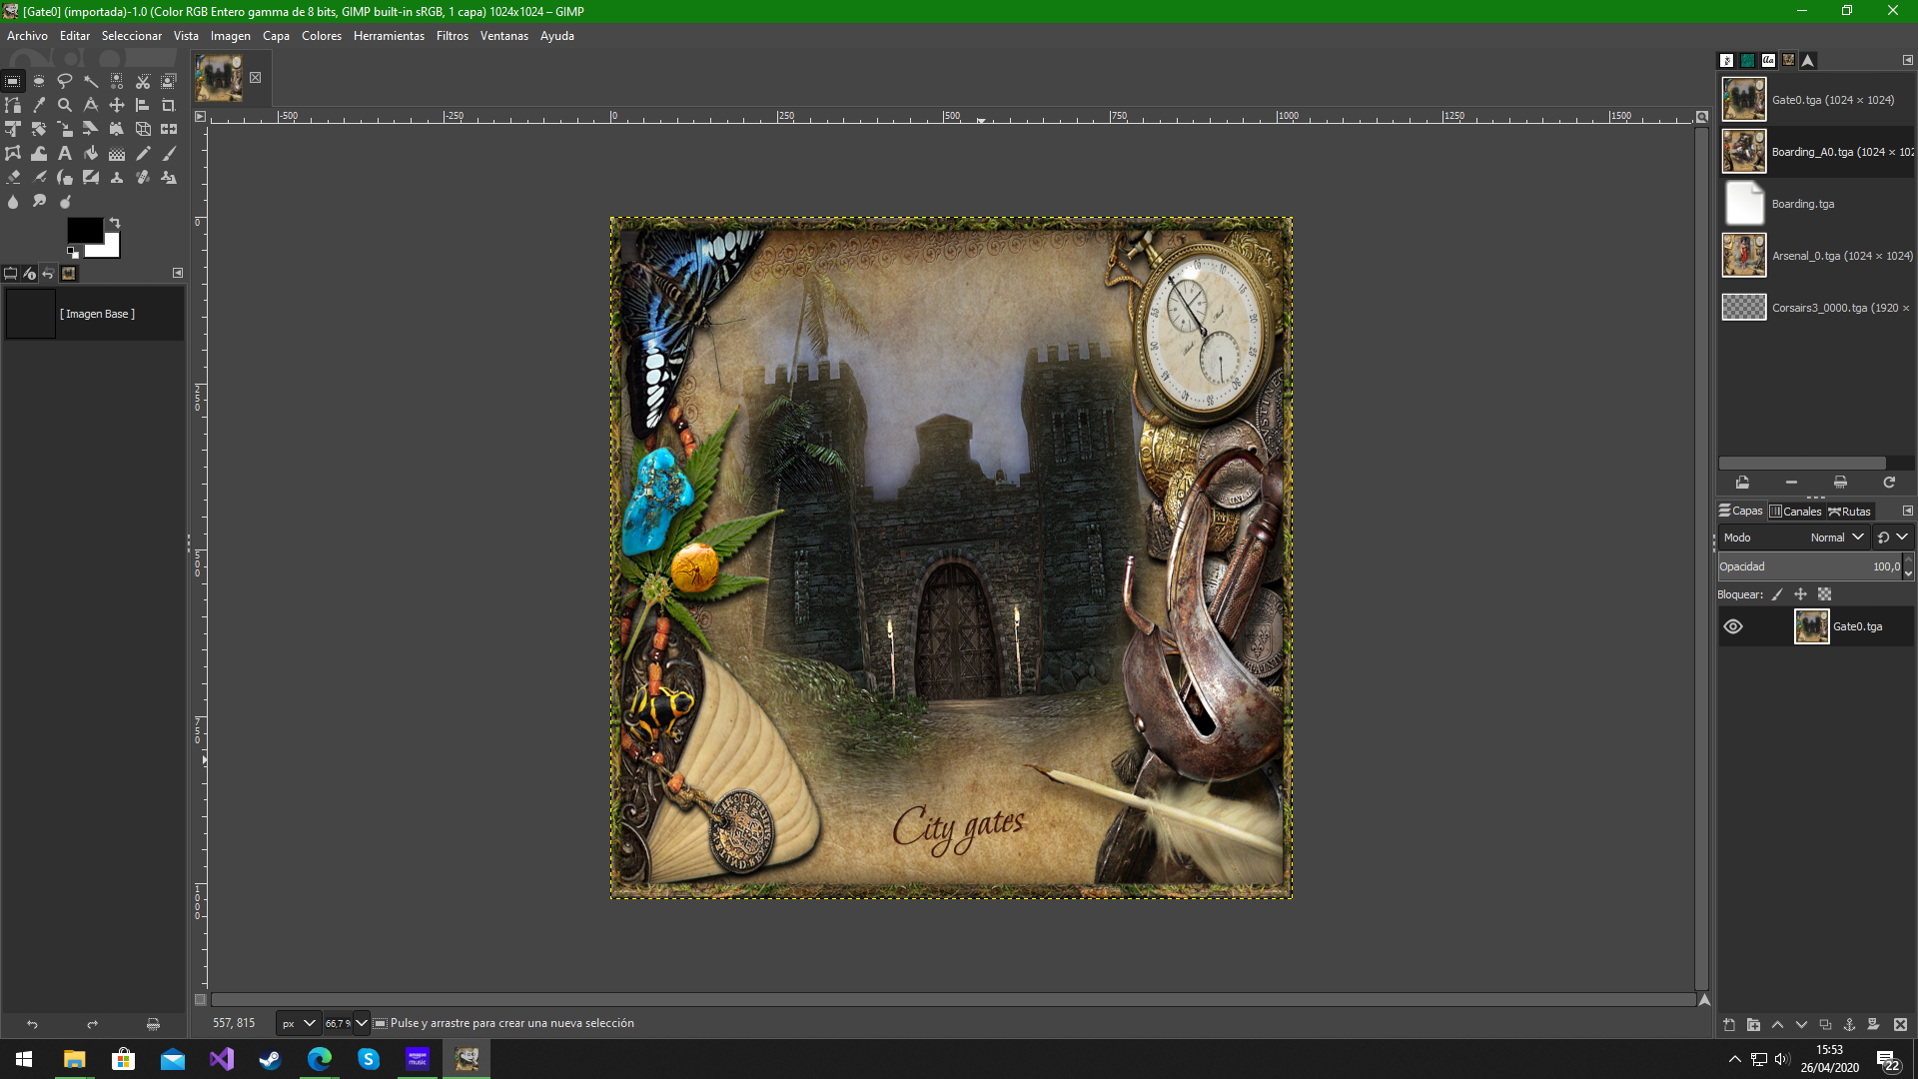The height and width of the screenshot is (1079, 1918).
Task: Select the Bucket Fill tool
Action: pyautogui.click(x=91, y=153)
